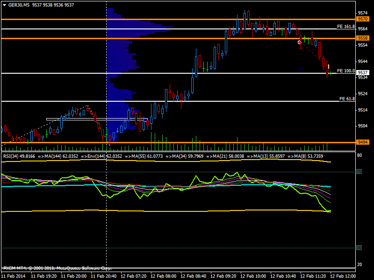
Task: Select the red-white trade entry arrow marker
Action: click(x=299, y=42)
